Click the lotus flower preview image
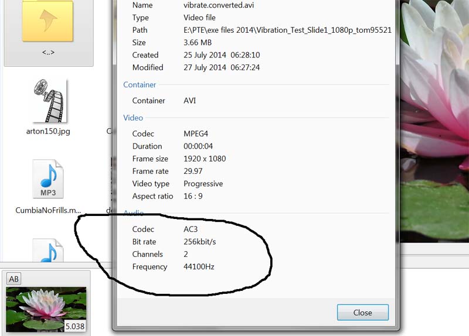Image resolution: width=469 pixels, height=336 pixels. coord(437,117)
